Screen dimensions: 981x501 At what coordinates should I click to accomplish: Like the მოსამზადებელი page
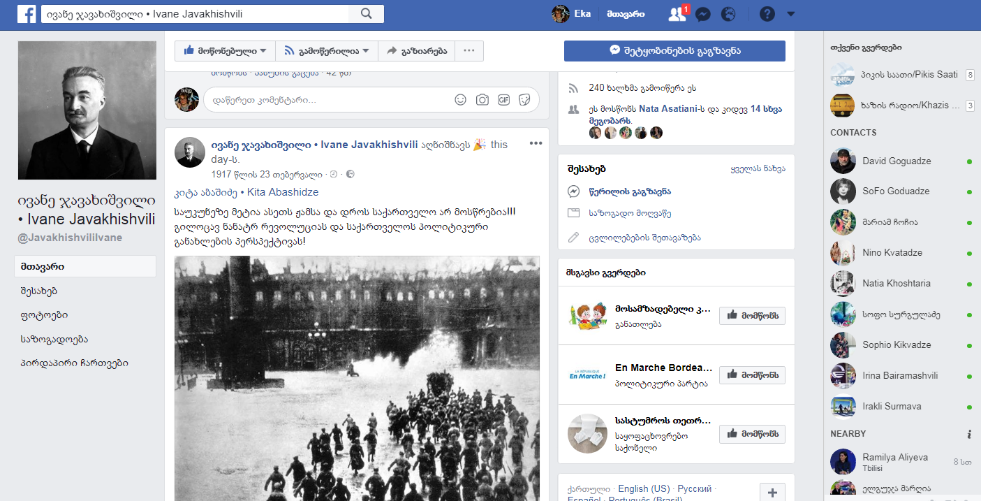pyautogui.click(x=752, y=315)
